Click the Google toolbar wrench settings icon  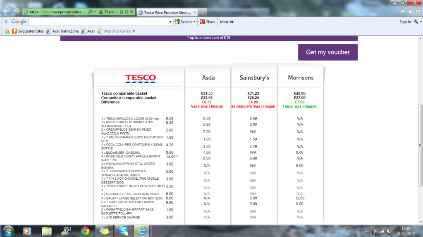tap(416, 22)
